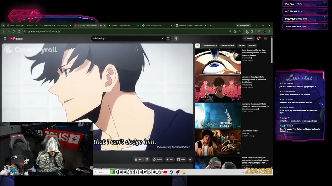Open the Joe Official Trailer thumbnail
This screenshot has width=332, height=186.
(218, 142)
